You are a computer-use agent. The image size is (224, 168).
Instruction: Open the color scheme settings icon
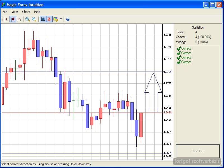55,19
